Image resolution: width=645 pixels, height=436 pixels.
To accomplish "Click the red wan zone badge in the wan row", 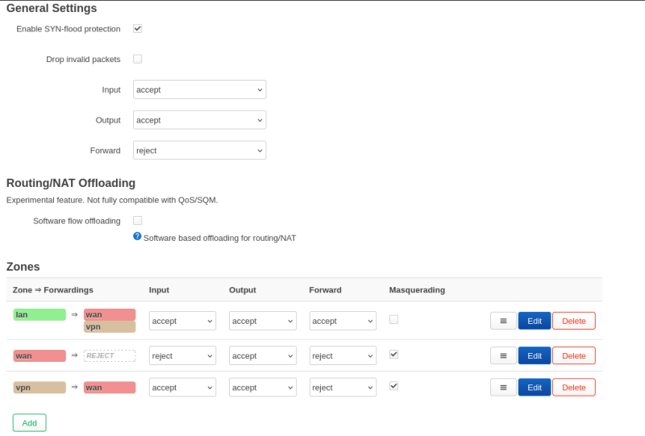I will 40,355.
